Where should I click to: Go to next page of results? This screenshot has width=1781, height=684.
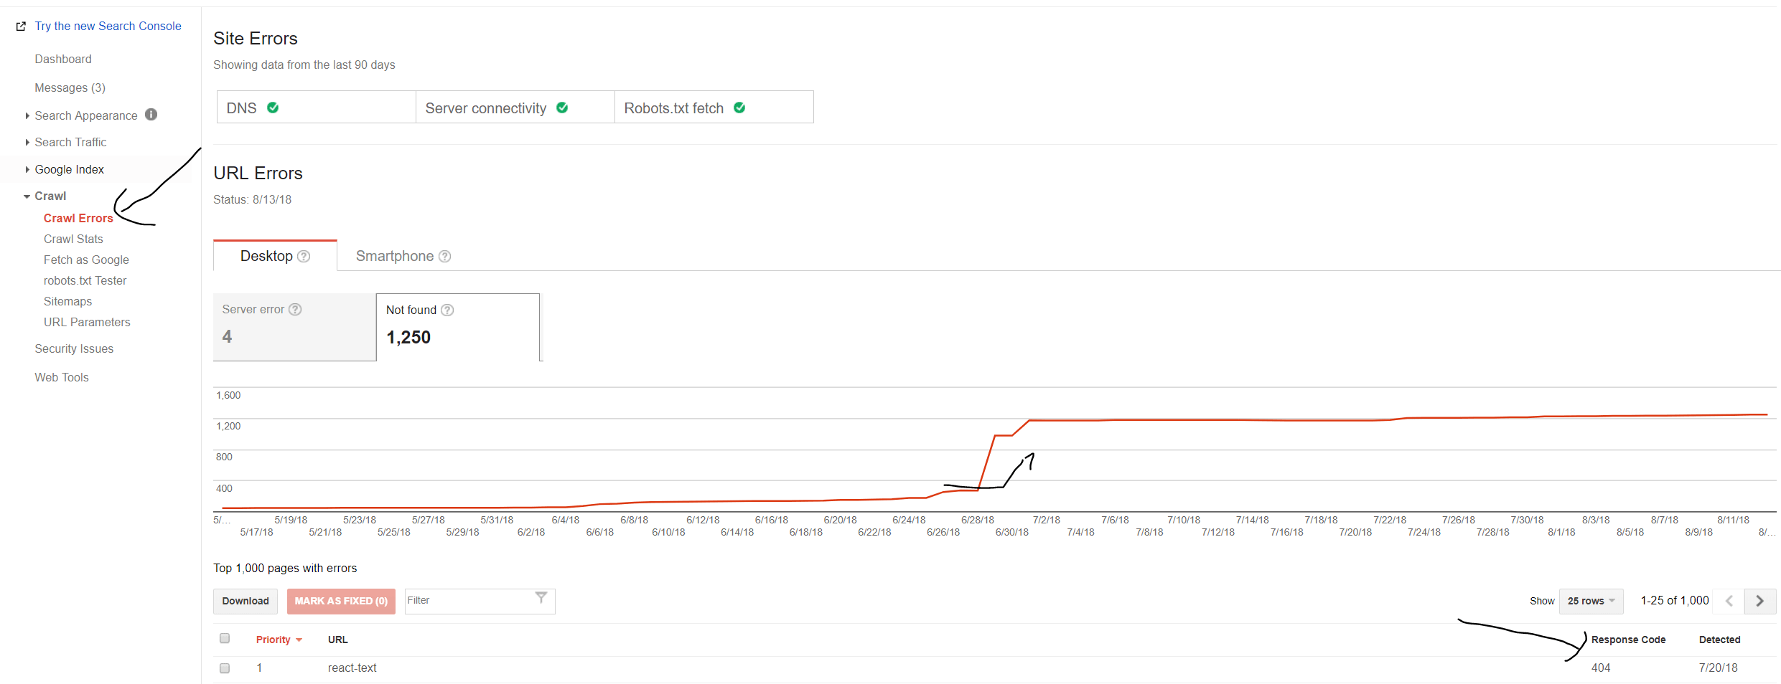1759,601
